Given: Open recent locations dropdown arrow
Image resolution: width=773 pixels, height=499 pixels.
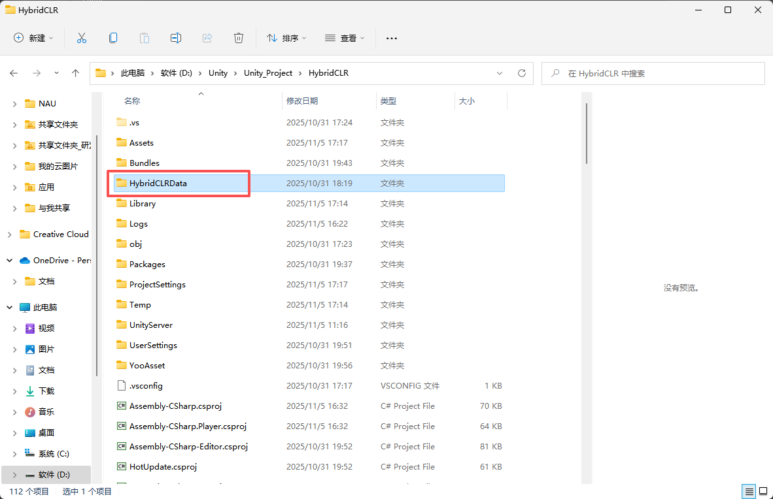Looking at the screenshot, I should [x=56, y=73].
